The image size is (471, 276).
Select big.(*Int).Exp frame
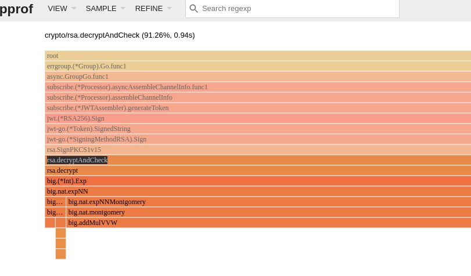point(258,181)
